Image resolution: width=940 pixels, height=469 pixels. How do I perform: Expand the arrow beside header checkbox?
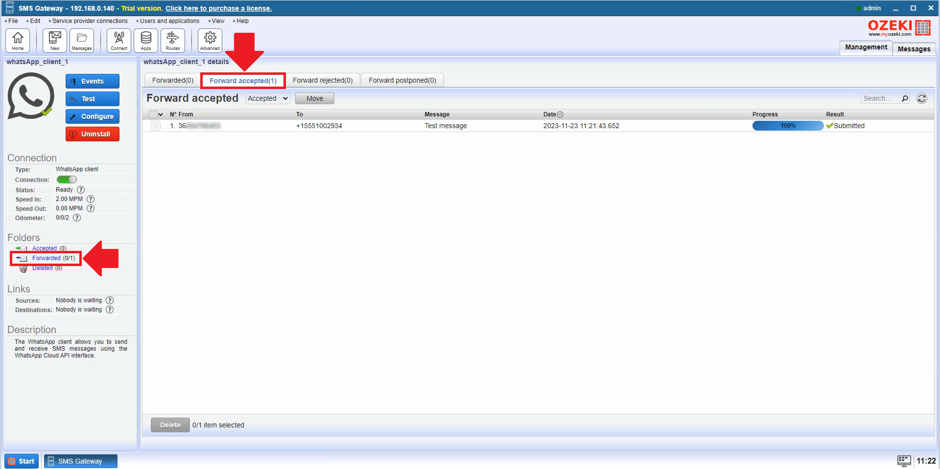(x=161, y=114)
